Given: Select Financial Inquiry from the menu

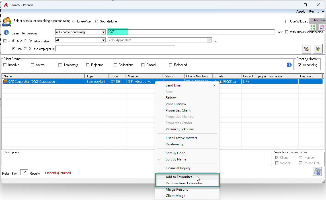Looking at the screenshot, I should [x=187, y=168].
